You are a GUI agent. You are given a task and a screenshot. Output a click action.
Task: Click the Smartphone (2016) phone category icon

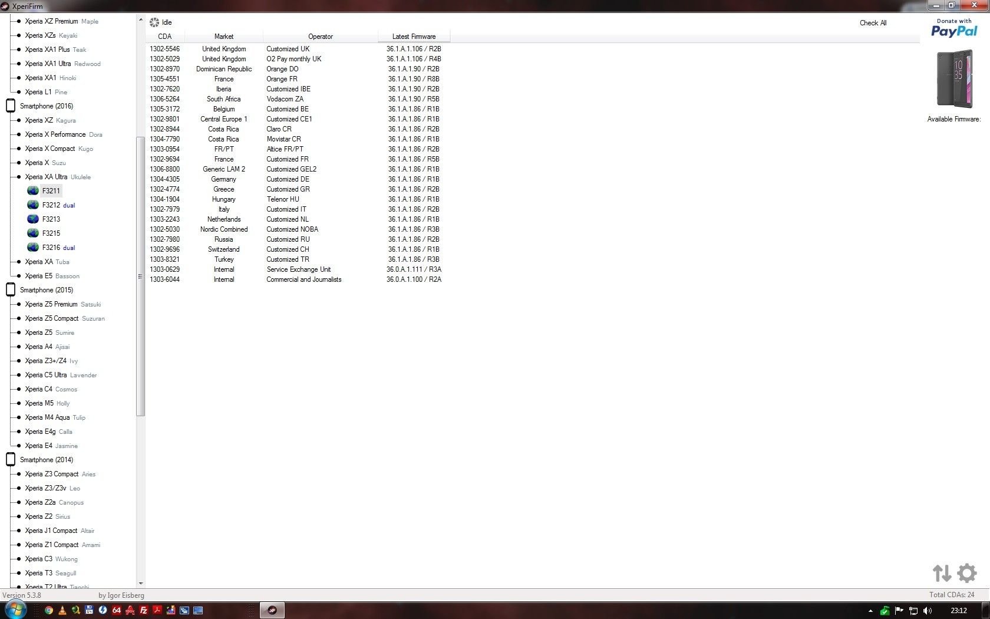click(11, 106)
